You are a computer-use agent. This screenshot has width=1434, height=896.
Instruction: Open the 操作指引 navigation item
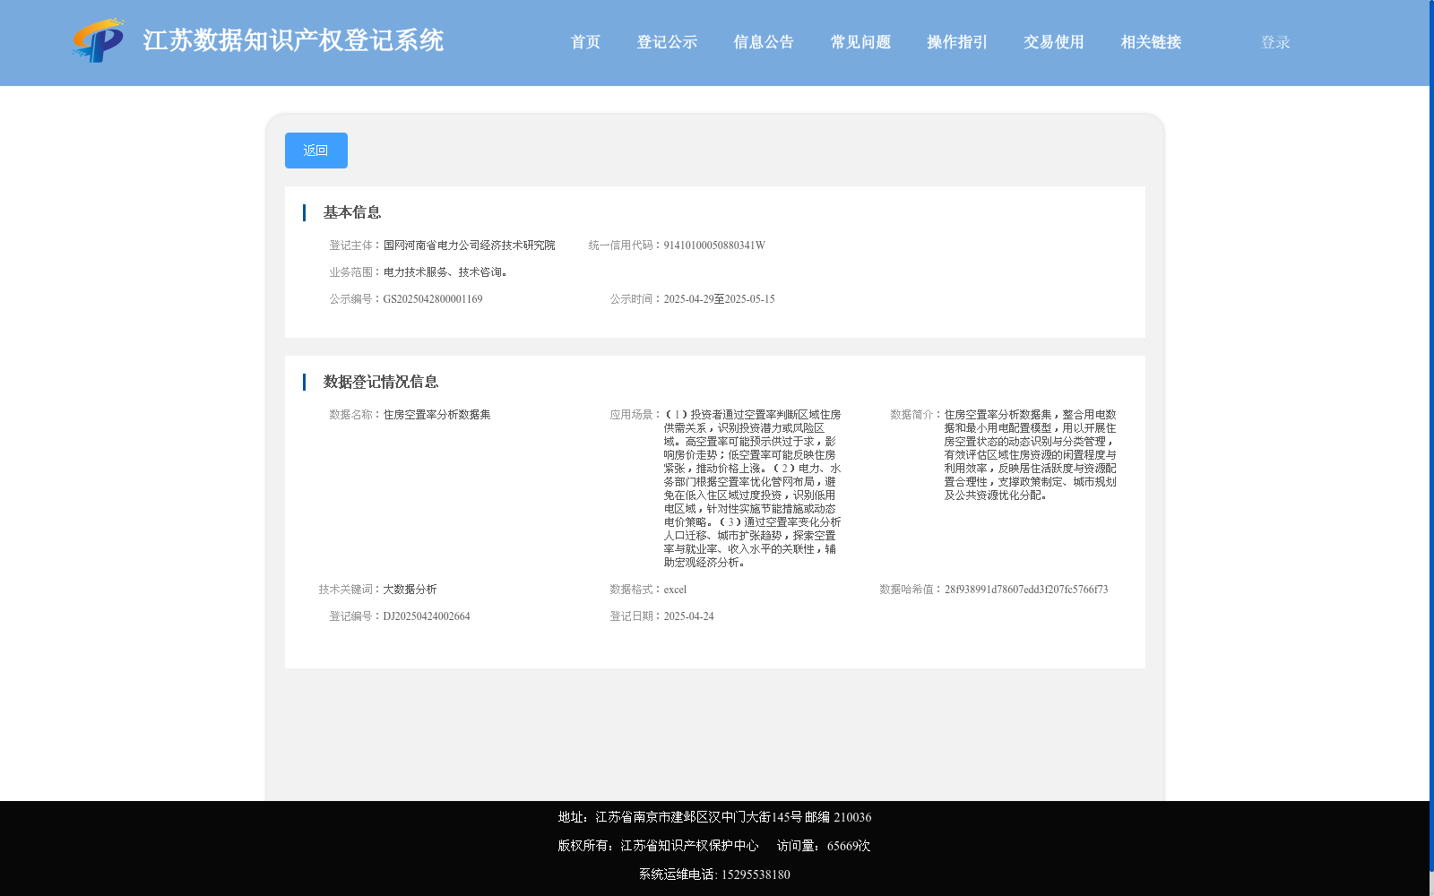pyautogui.click(x=957, y=42)
